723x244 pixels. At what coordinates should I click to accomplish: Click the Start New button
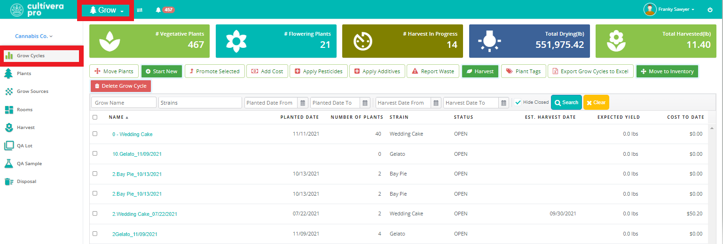pos(161,71)
